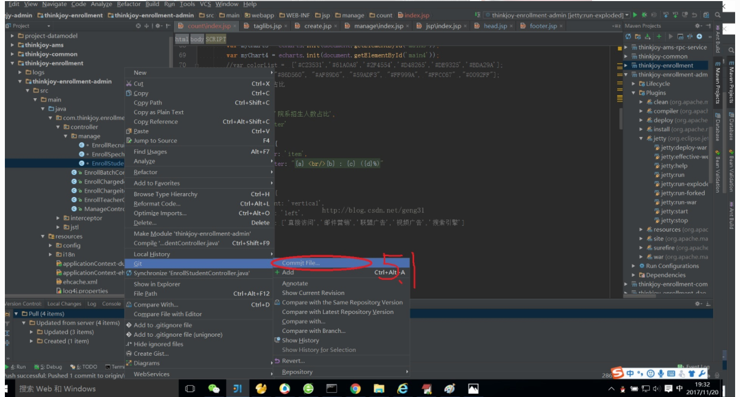Toggle Sogou punctuation mode button
740x397 pixels.
641,373
